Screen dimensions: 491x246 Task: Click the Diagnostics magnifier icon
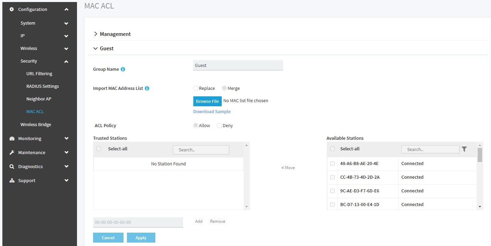pyautogui.click(x=12, y=166)
